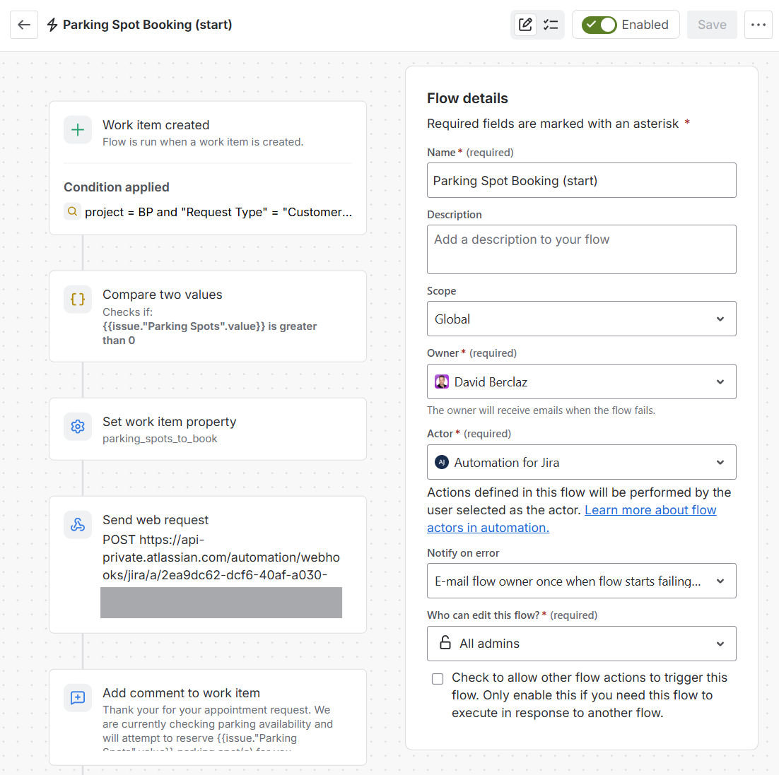This screenshot has width=779, height=775.
Task: Click the Description text area
Action: click(581, 249)
